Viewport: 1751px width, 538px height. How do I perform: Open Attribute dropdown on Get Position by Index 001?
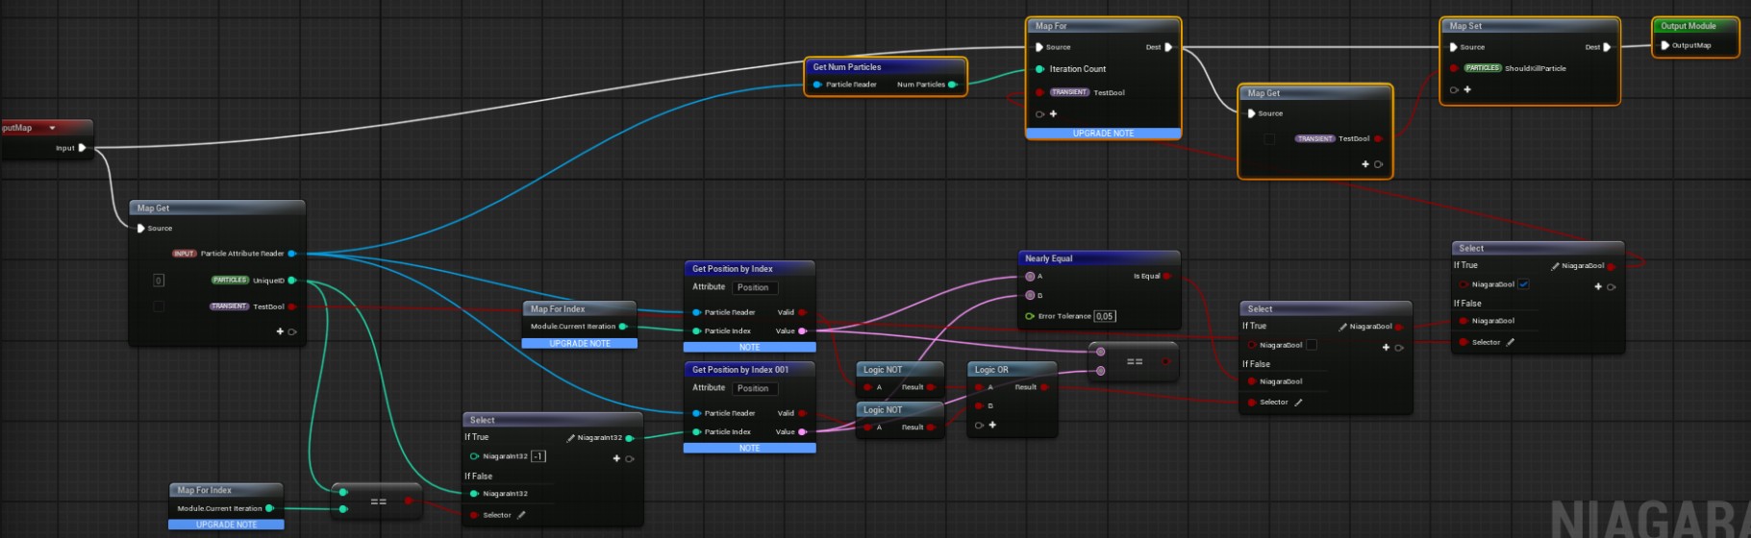[x=755, y=388]
